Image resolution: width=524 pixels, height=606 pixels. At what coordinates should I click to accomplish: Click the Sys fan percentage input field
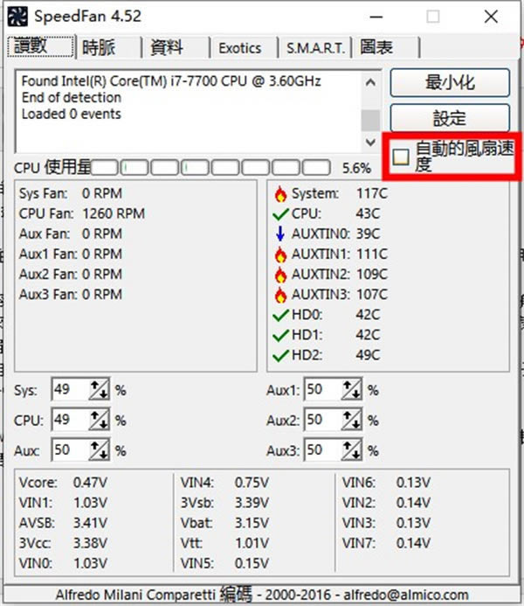click(x=70, y=390)
